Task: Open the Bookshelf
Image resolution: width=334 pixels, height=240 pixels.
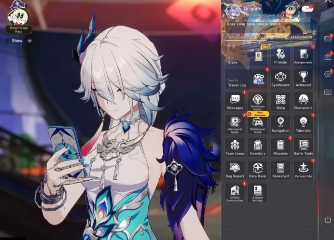Action: [280, 170]
